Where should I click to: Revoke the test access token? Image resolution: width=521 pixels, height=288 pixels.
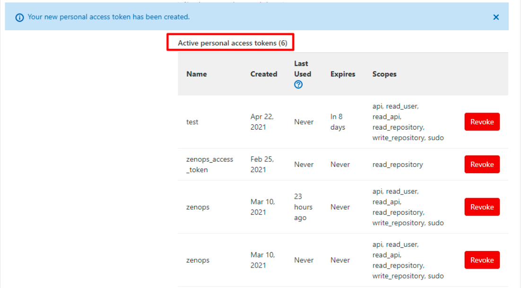[482, 122]
